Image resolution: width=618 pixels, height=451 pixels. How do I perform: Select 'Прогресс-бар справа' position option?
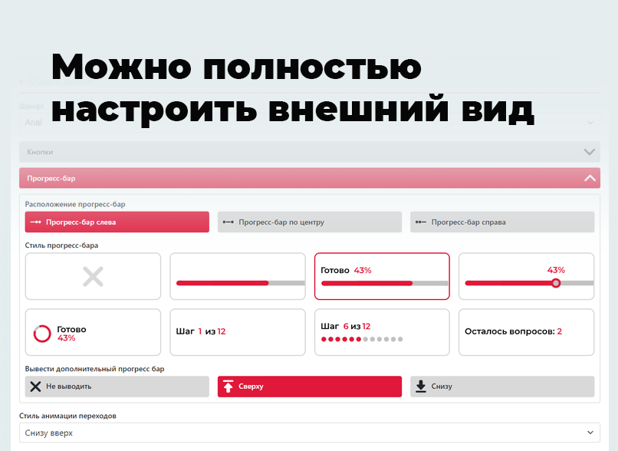[x=501, y=222]
